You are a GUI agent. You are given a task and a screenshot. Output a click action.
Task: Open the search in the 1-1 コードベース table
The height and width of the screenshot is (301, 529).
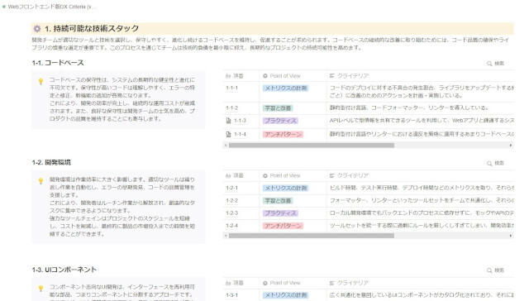[495, 64]
